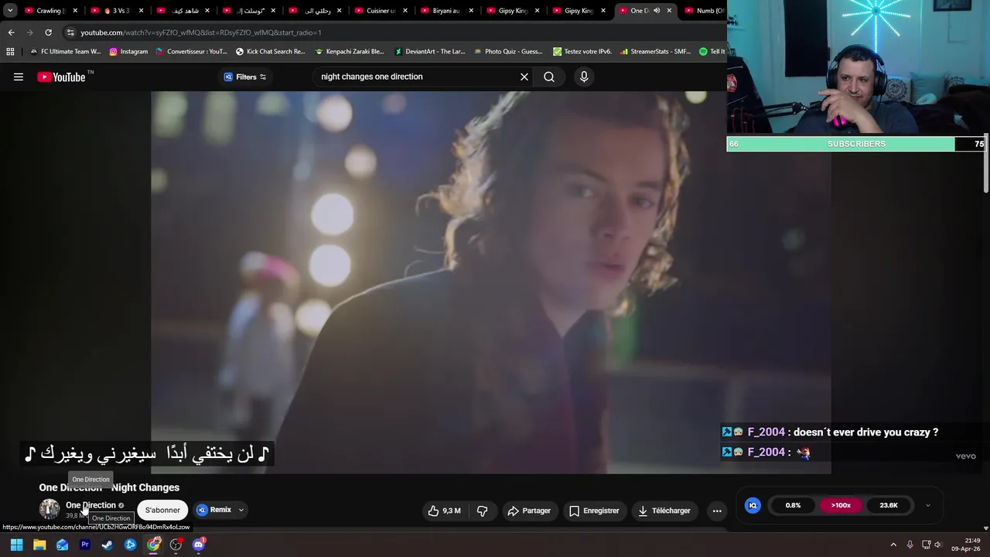The height and width of the screenshot is (557, 990).
Task: Expand the vidIQ stats panel chevron
Action: (927, 505)
